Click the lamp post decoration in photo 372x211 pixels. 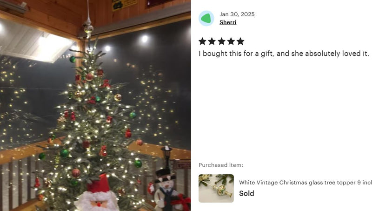pos(167,158)
